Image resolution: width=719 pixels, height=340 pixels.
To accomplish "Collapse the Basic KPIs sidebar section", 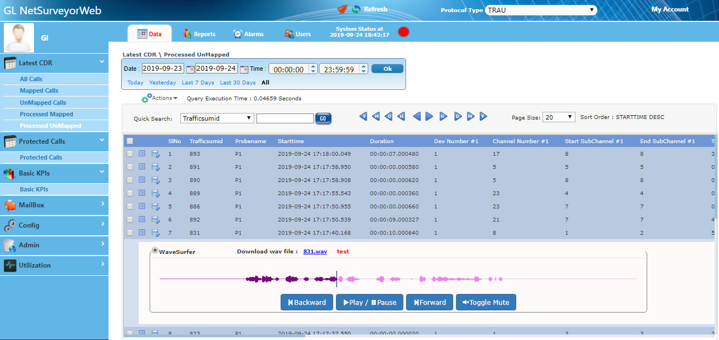I will (x=54, y=173).
